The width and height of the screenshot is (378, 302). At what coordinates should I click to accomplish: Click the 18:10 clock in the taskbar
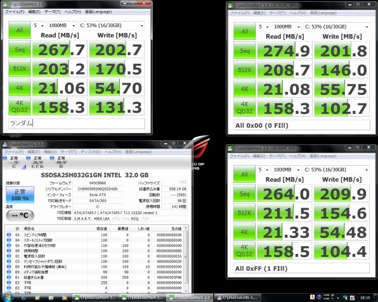(x=365, y=298)
